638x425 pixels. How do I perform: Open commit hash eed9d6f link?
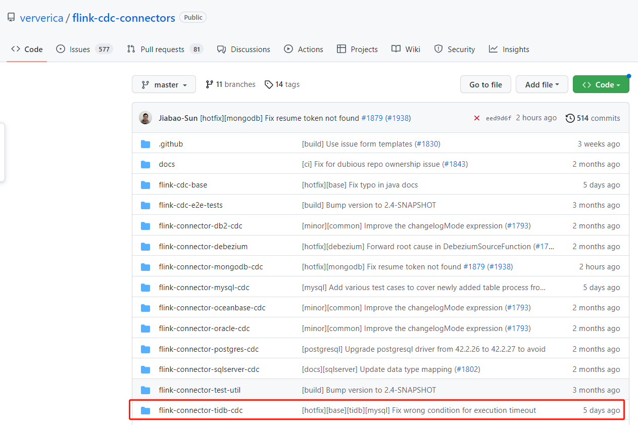tap(498, 118)
